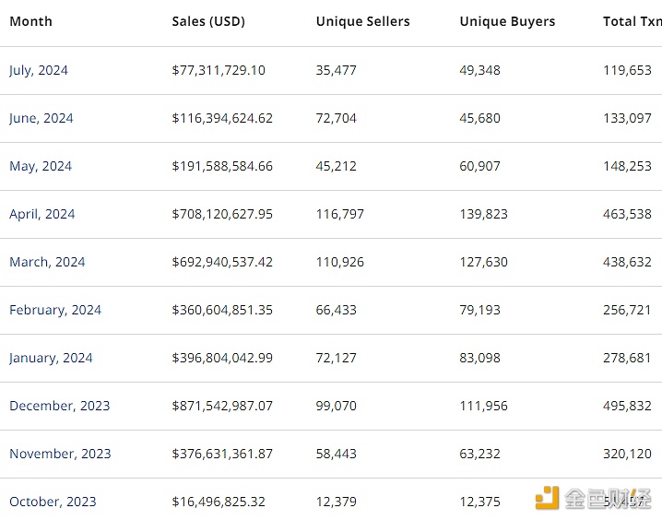Open the May, 2024 month link
The height and width of the screenshot is (520, 662).
tap(41, 166)
